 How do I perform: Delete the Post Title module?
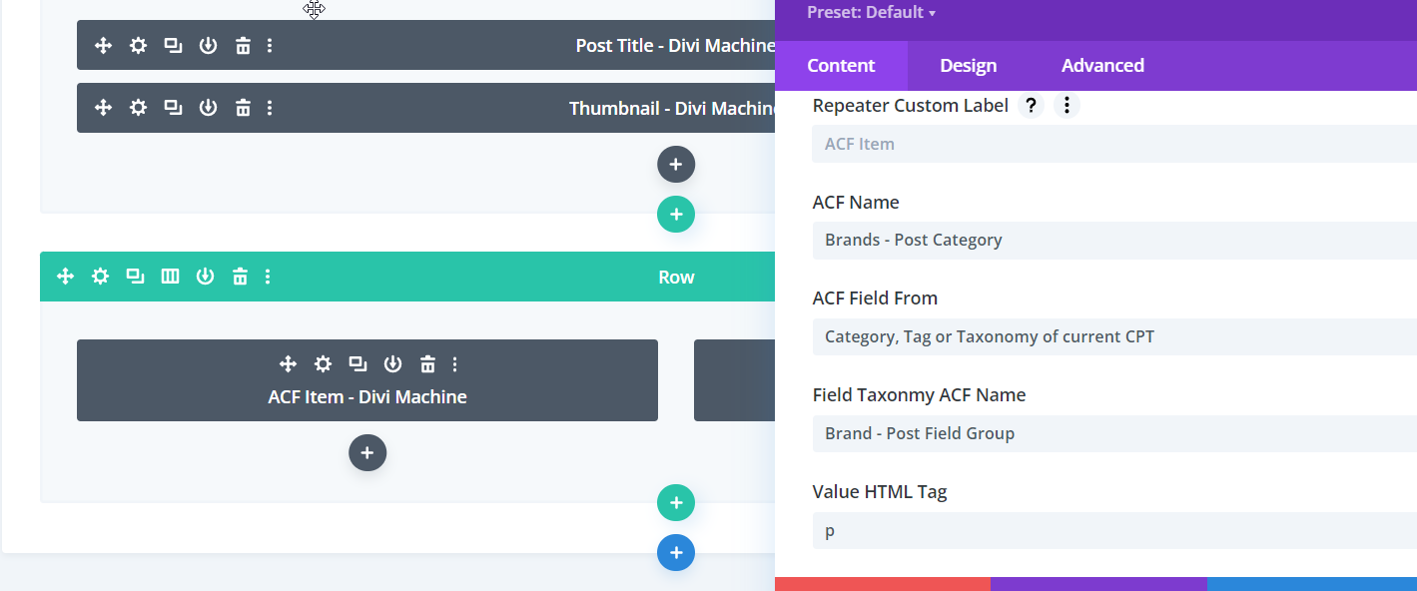click(243, 46)
